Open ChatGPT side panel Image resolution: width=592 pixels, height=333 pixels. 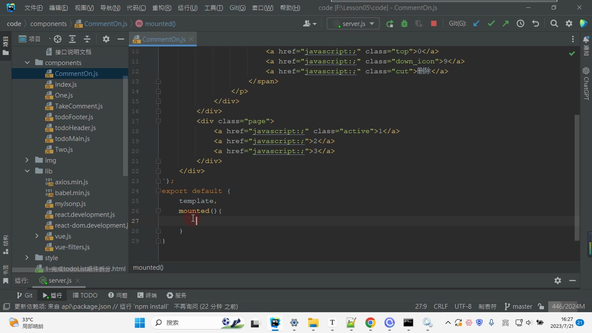click(586, 84)
